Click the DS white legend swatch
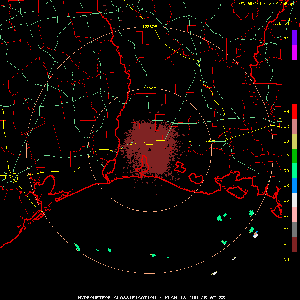Image resolution: width=300 pixels, height=300 pixels. [294, 200]
